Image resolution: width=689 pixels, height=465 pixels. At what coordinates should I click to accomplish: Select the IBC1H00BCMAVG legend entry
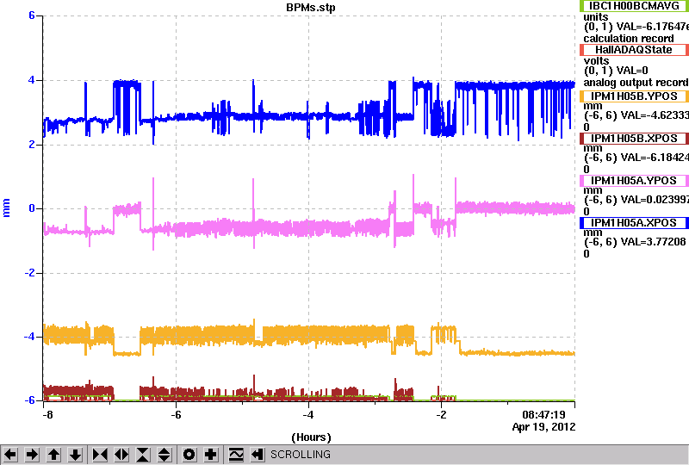click(633, 6)
